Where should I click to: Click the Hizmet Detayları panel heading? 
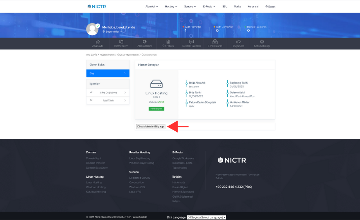coord(149,65)
